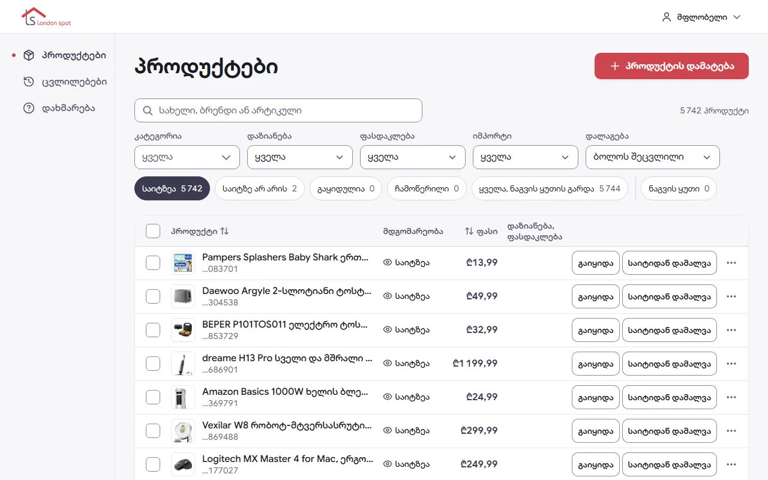768x480 pixels.
Task: Open the დალაგება sort dropdown
Action: pos(653,157)
